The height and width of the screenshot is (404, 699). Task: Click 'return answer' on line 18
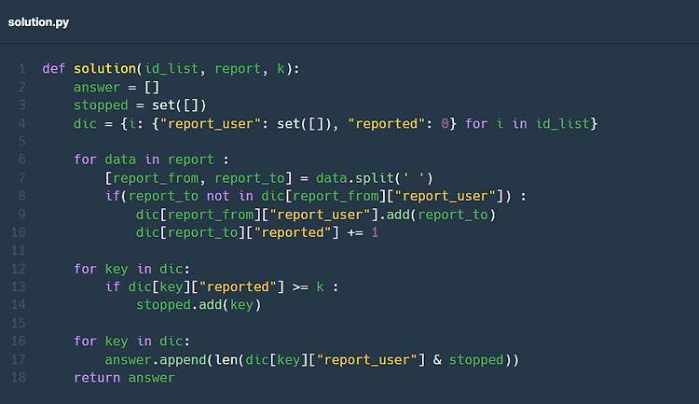[124, 378]
